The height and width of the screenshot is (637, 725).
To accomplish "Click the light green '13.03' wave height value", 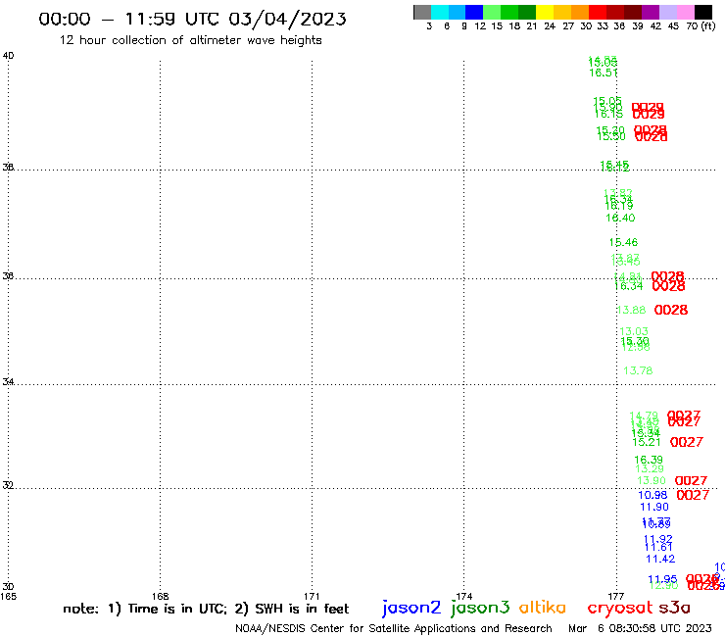I will (634, 331).
